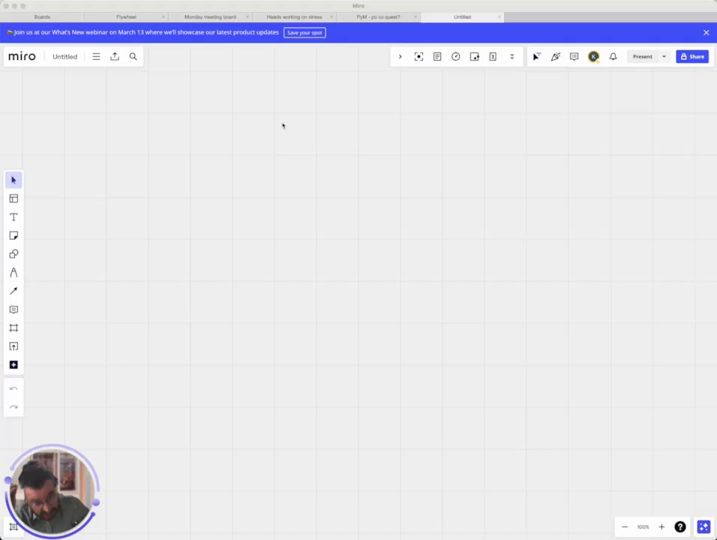
Task: Dismiss the webinar banner
Action: pyautogui.click(x=706, y=32)
